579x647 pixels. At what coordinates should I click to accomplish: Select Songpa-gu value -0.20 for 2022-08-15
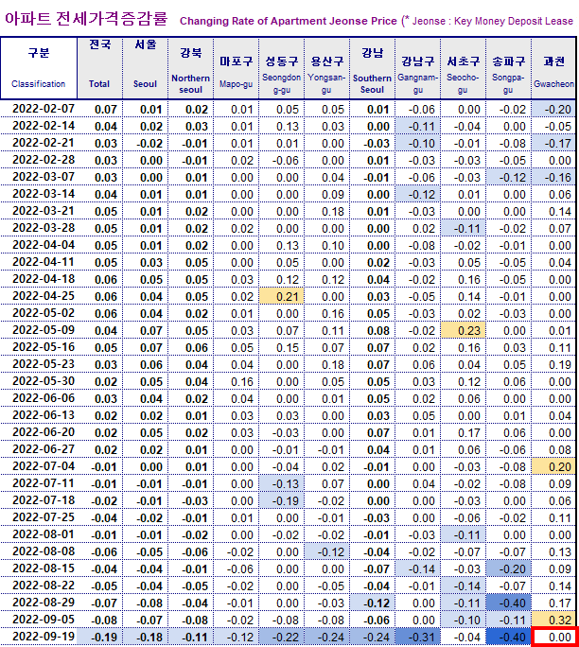coord(508,568)
